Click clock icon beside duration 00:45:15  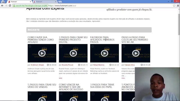point(79,65)
